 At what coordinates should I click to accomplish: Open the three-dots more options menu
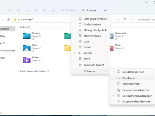[x=106, y=10]
